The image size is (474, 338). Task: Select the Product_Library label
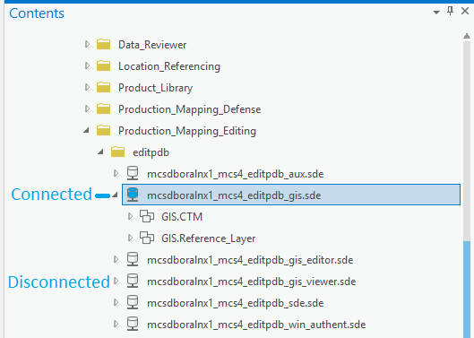[155, 88]
